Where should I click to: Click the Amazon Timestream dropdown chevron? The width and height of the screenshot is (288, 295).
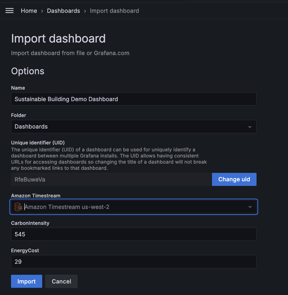click(x=250, y=207)
